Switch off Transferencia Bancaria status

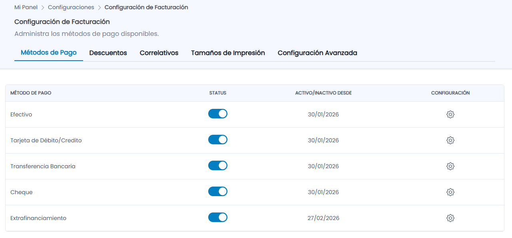(x=218, y=165)
